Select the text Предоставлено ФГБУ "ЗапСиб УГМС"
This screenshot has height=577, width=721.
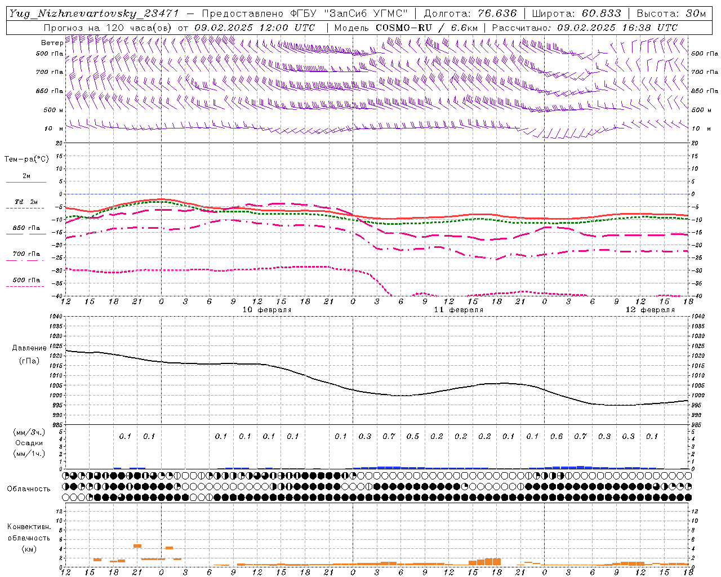pyautogui.click(x=304, y=14)
